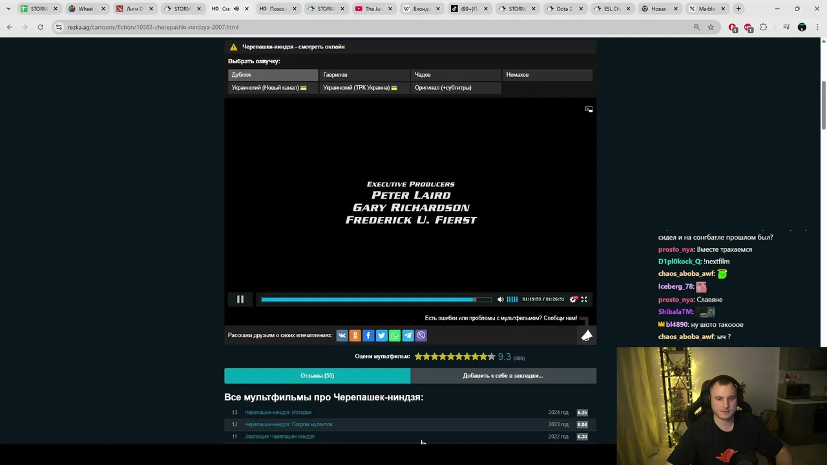The height and width of the screenshot is (465, 827).
Task: Expand the tab search dropdown arrow
Action: [x=8, y=9]
